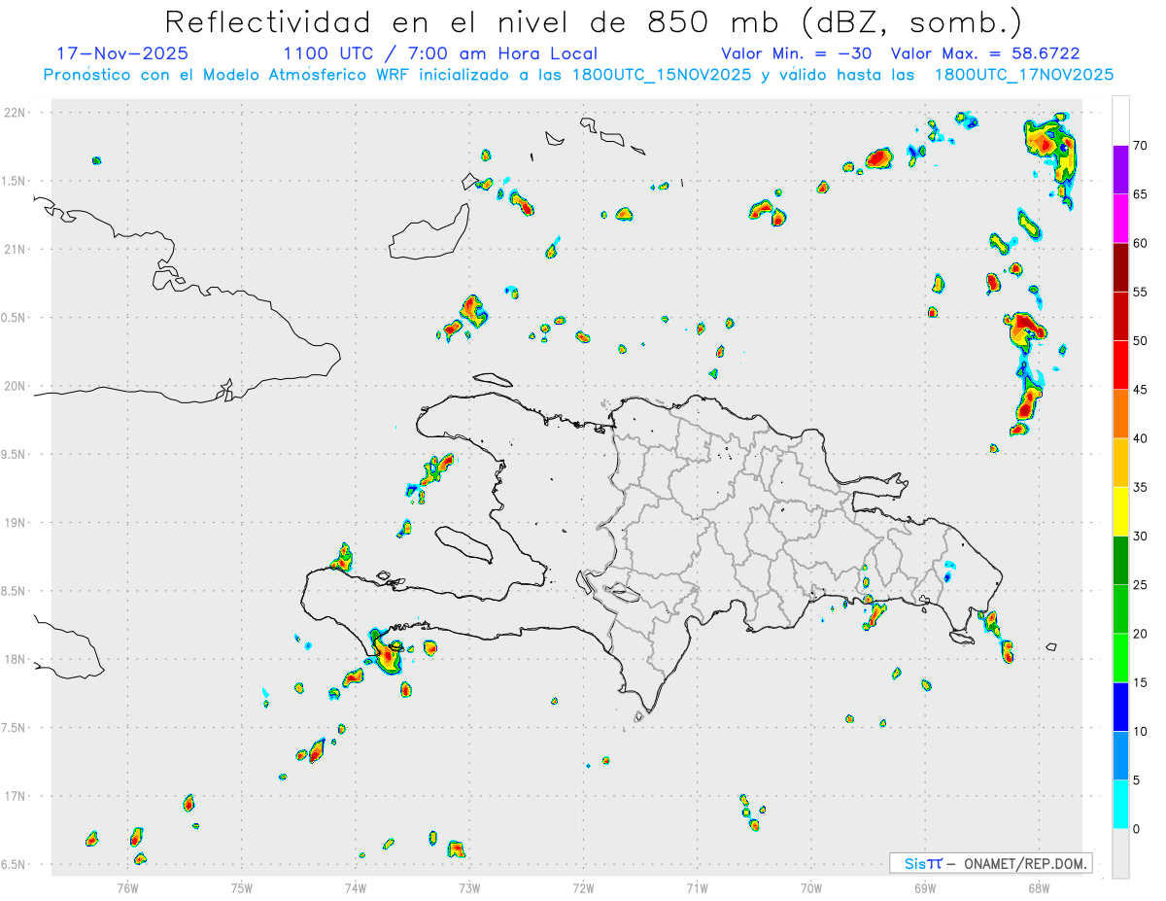This screenshot has width=1166, height=901.
Task: Click the dark green 25–30 dBZ legend band
Action: [1120, 561]
